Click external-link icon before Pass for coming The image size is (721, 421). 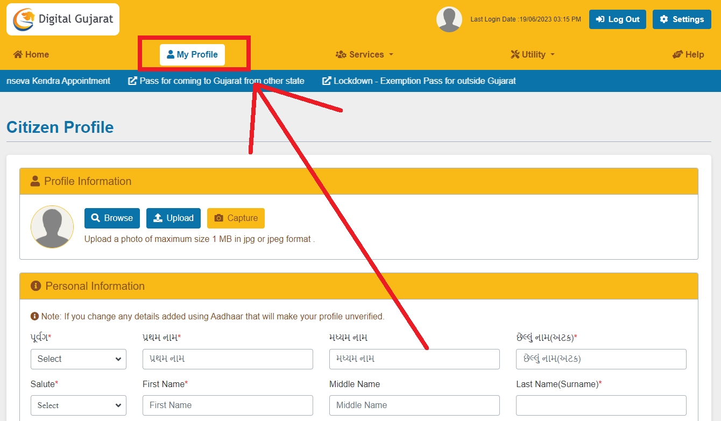point(132,81)
